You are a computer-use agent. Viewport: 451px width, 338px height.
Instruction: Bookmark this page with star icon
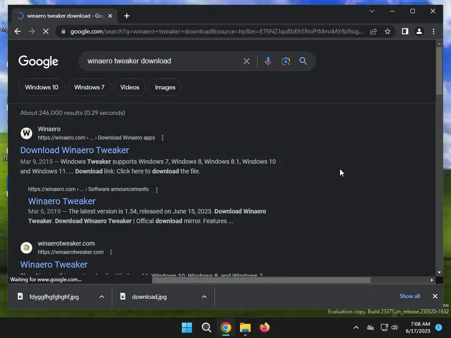388,31
